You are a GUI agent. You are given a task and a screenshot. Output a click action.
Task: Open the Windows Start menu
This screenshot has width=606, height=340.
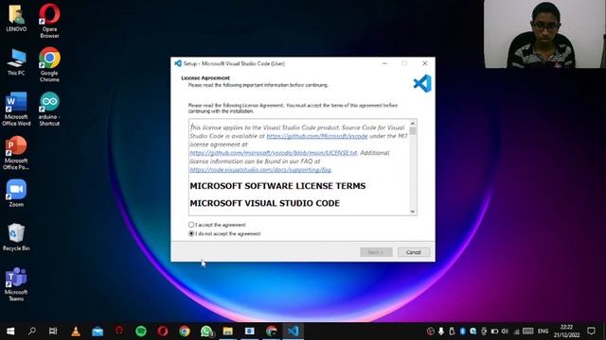tap(10, 331)
